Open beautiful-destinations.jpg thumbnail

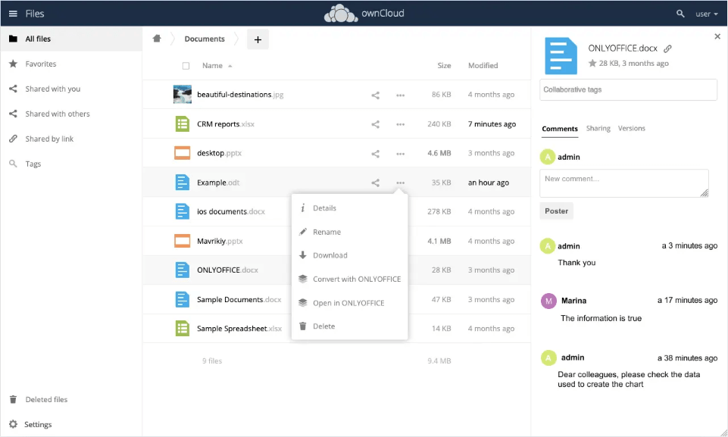pyautogui.click(x=182, y=94)
